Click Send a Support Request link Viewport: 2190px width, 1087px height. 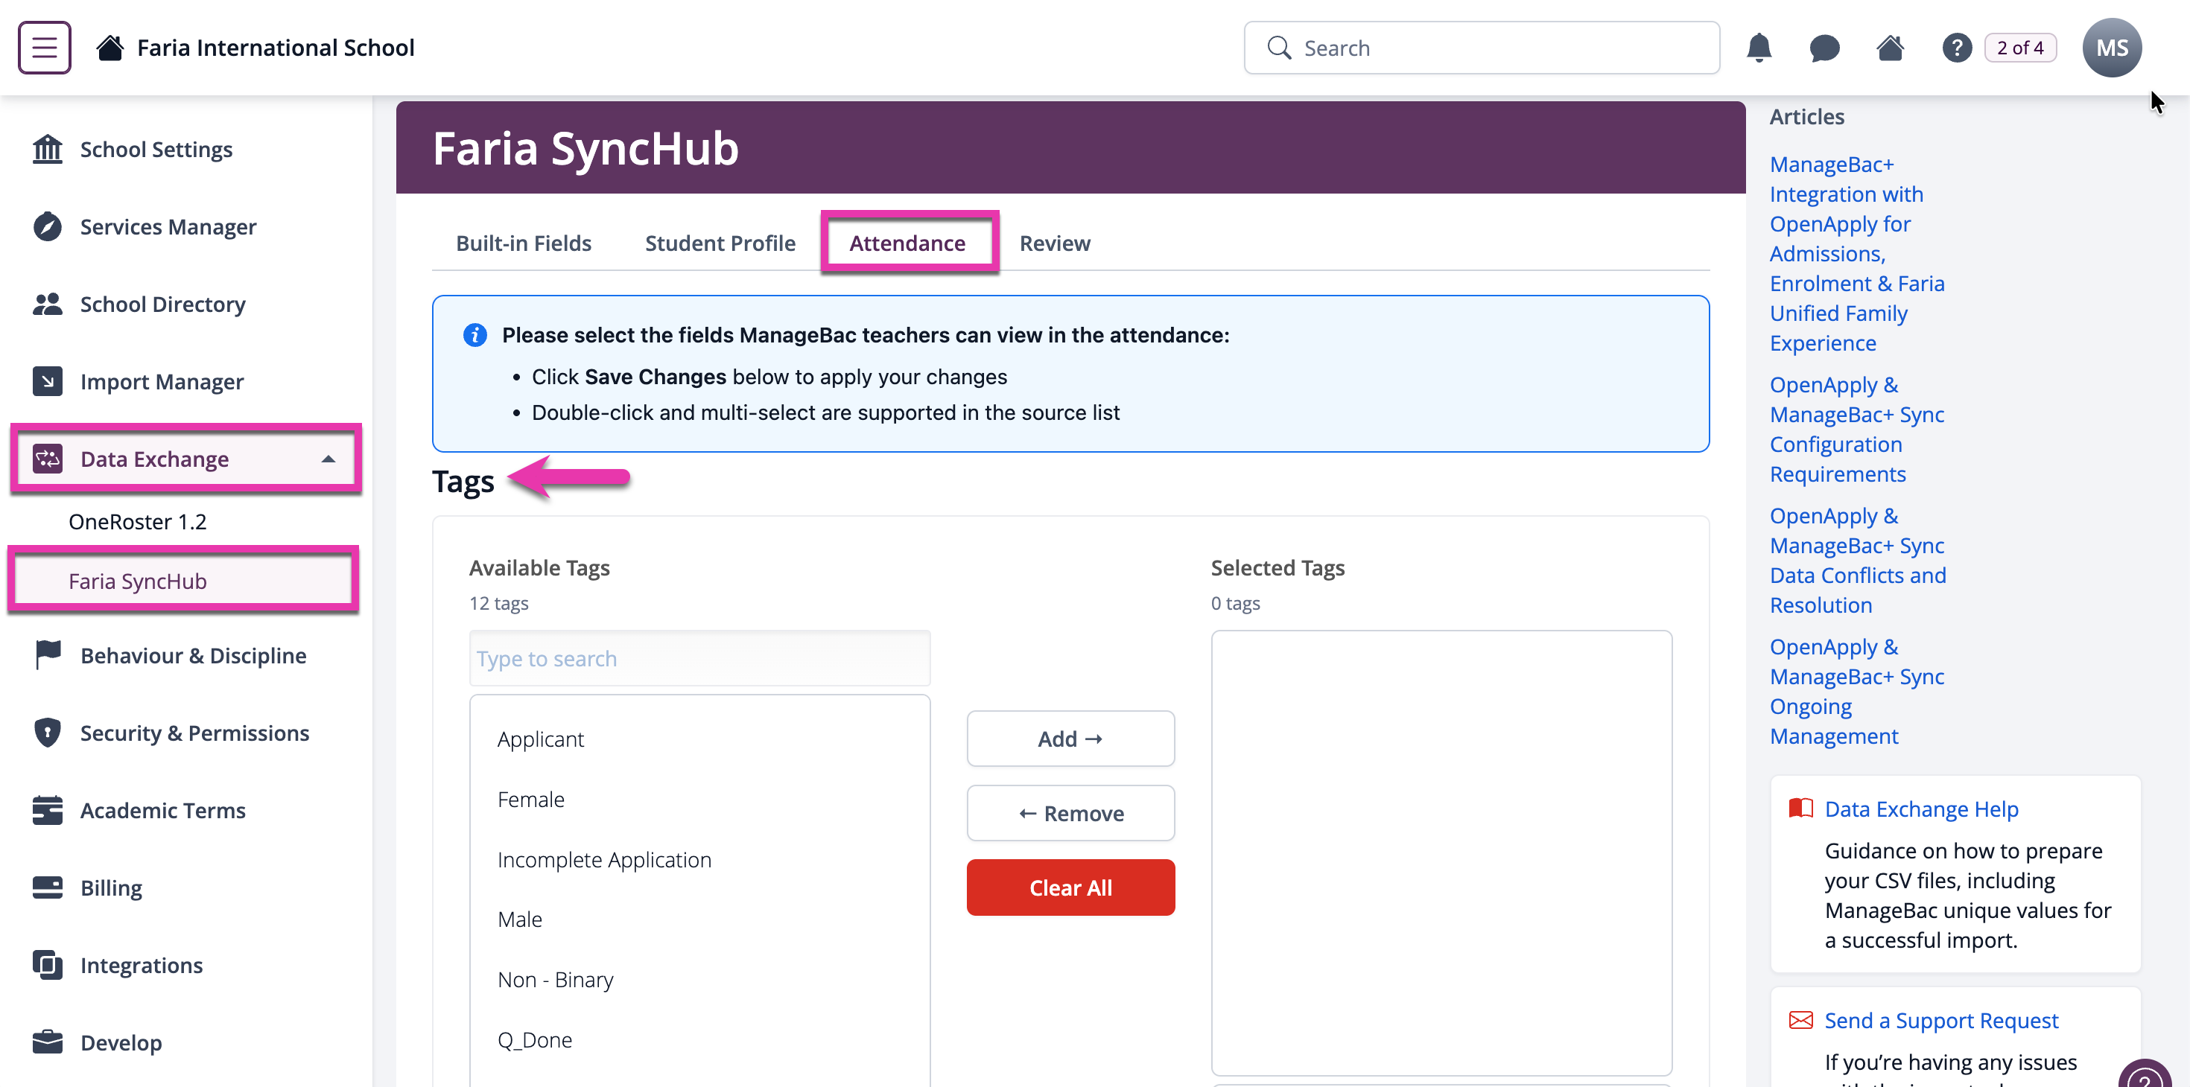pos(1941,1020)
